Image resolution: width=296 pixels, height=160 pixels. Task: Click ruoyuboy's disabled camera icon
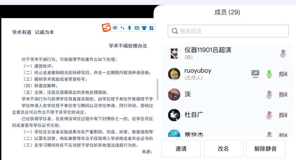click(283, 74)
